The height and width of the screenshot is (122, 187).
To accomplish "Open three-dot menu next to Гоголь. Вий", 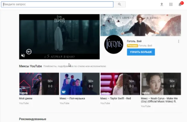I will click(179, 41).
